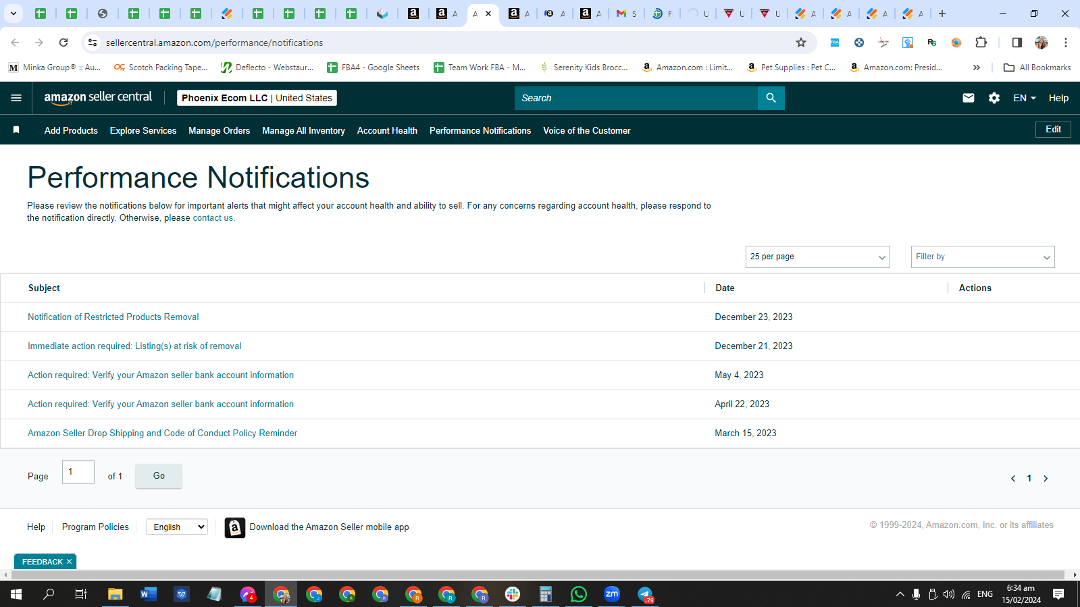Go to previous page arrow in pagination
This screenshot has height=607, width=1080.
click(x=1012, y=479)
